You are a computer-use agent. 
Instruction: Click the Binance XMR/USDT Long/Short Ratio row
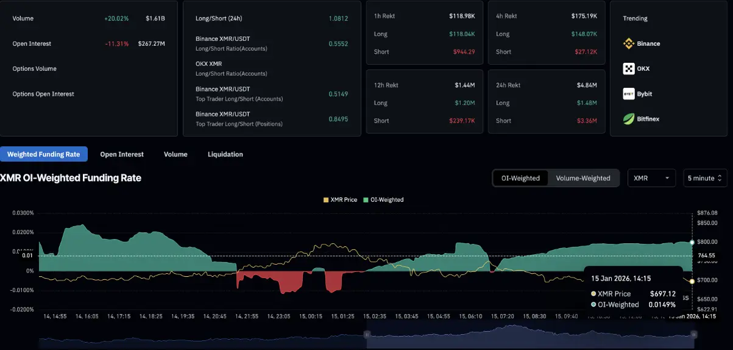click(232, 43)
